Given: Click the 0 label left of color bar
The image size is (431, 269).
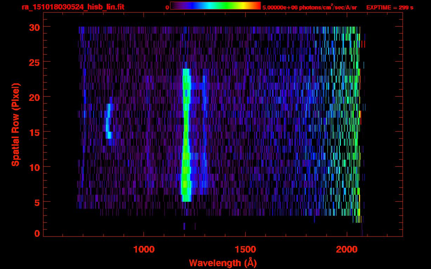Looking at the screenshot, I should point(167,7).
